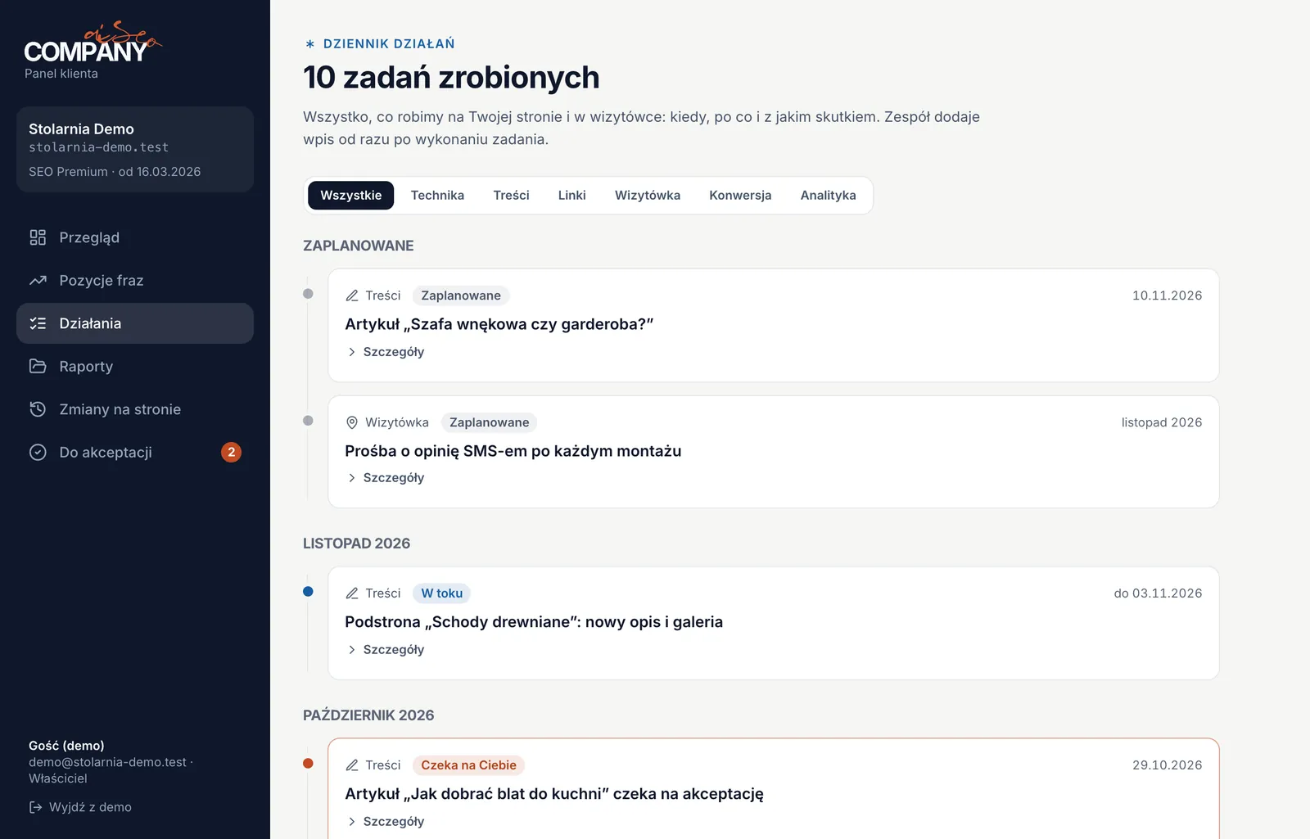Click pencil icon on blat do kuchni card

(x=352, y=765)
